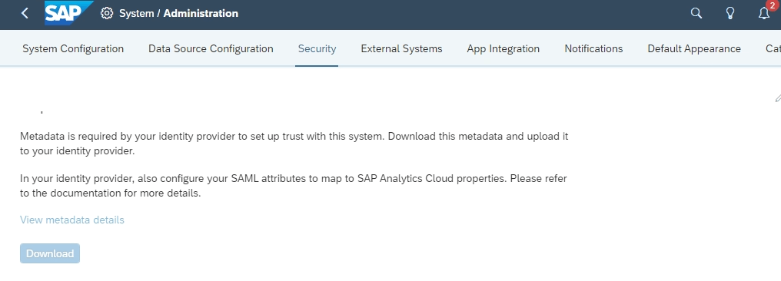Click the pencil edit icon at right edge
Viewport: 781px width, 281px height.
[x=778, y=98]
